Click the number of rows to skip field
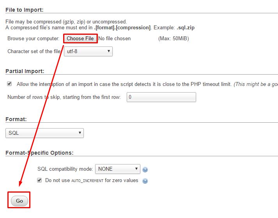This screenshot has height=218, width=278. pyautogui.click(x=161, y=97)
